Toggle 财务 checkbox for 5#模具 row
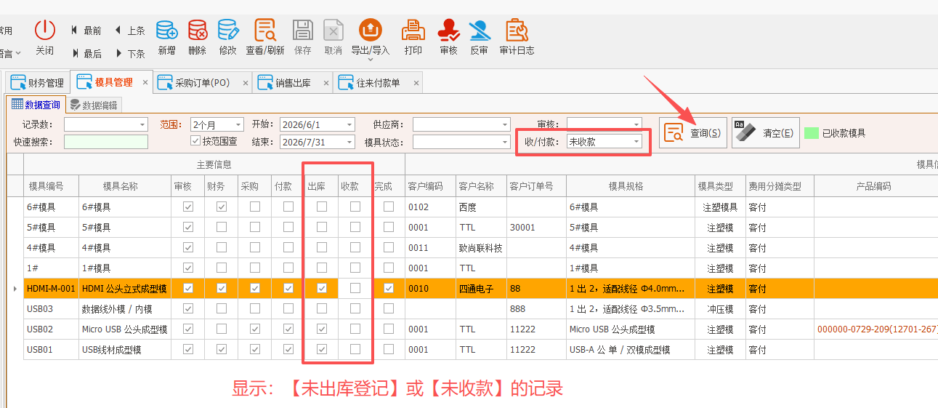 222,227
